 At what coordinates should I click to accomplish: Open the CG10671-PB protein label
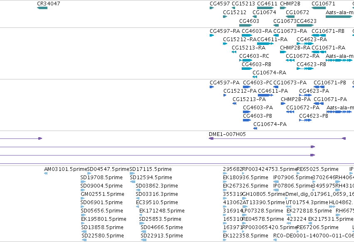point(330,83)
